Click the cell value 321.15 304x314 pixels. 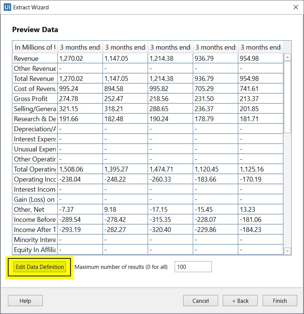click(80, 109)
